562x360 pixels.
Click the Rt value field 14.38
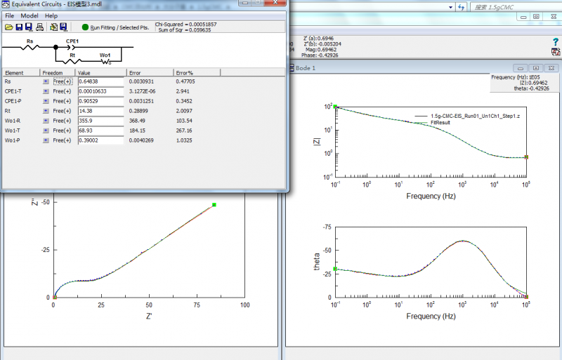(x=100, y=111)
